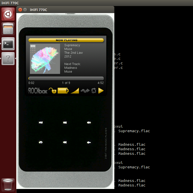The image size is (193, 193).
Task: Open the Trash in the launcher
Action: click(8, 185)
